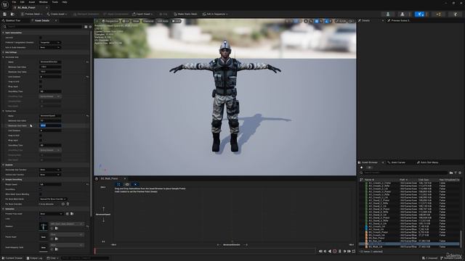
Task: Reset Weight Speed to default arrow
Action: point(87,184)
